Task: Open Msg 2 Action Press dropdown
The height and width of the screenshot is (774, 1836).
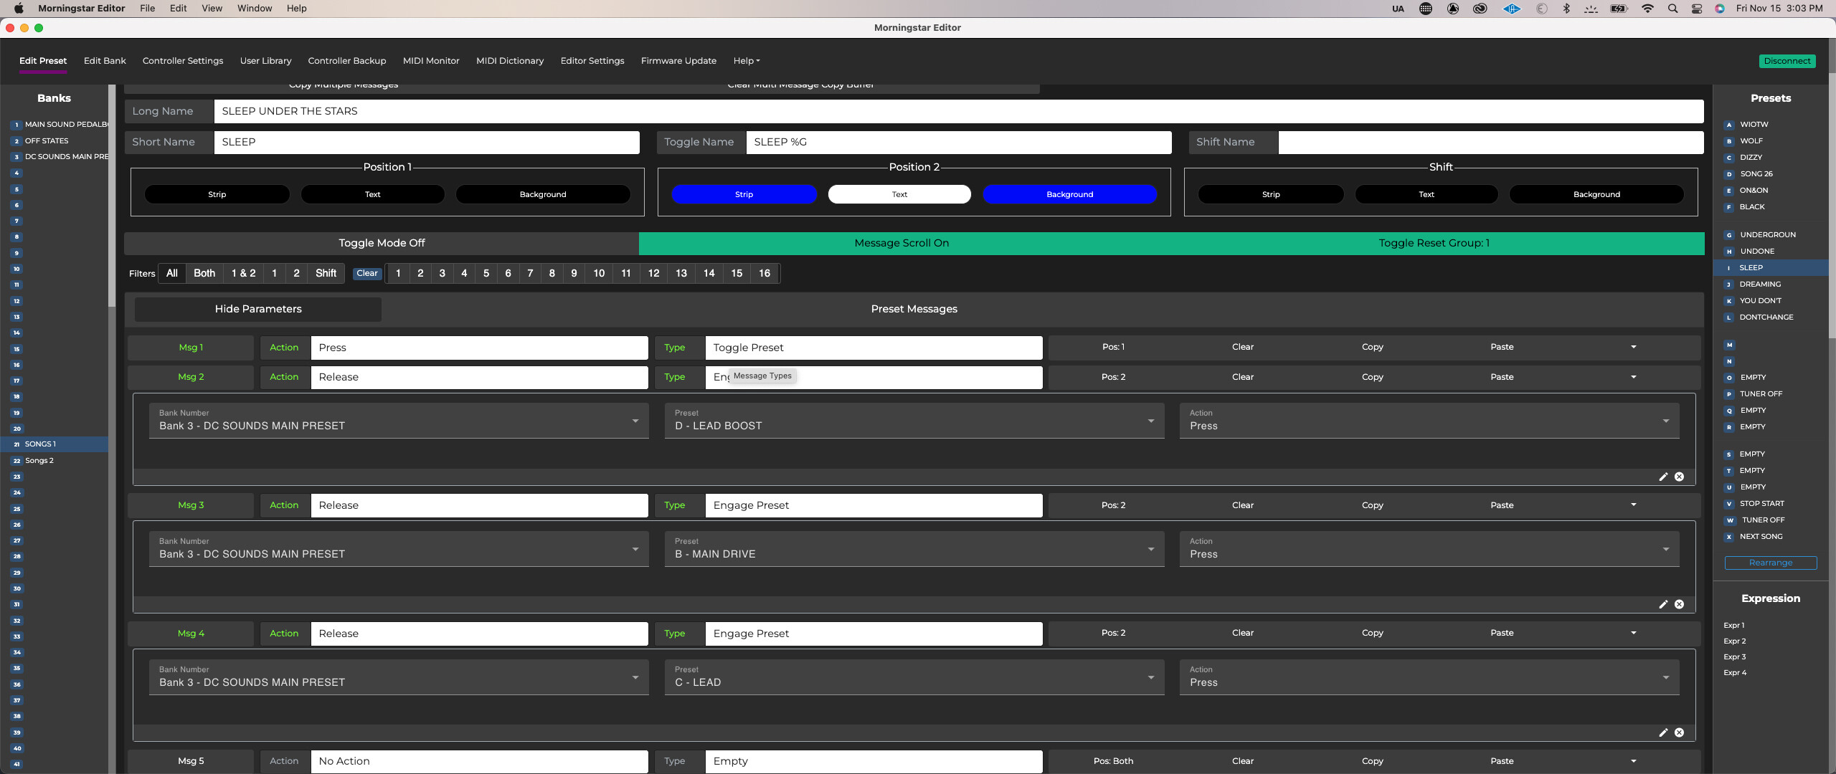Action: tap(1429, 420)
